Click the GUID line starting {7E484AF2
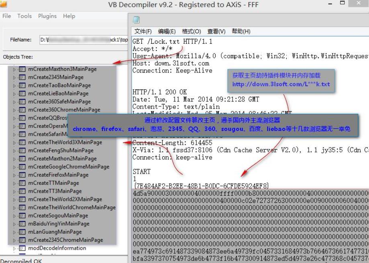 tap(201, 186)
